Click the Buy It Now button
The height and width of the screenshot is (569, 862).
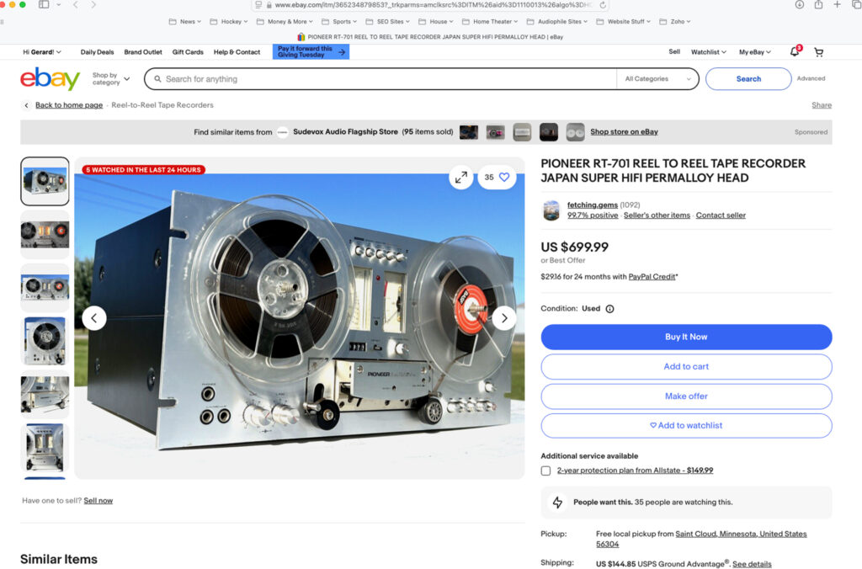click(x=686, y=337)
